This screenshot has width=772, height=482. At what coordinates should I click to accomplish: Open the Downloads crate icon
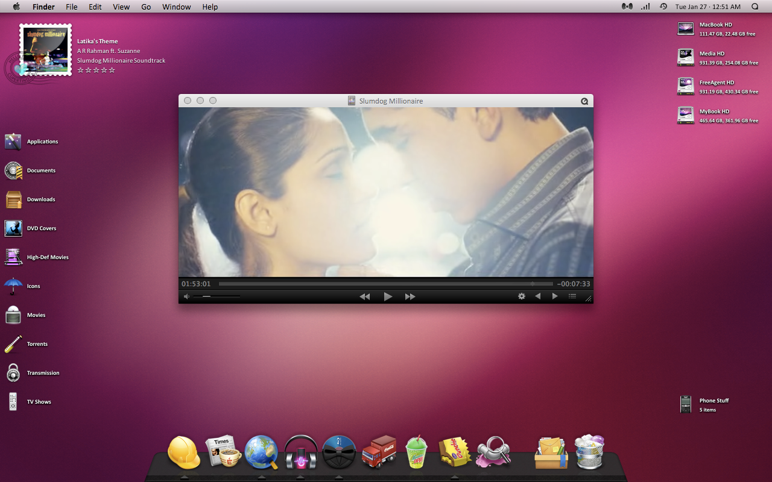[13, 199]
